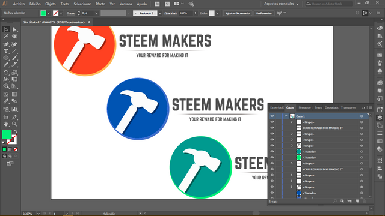Select the Gradient tool in toolbox
The width and height of the screenshot is (385, 216).
14,94
